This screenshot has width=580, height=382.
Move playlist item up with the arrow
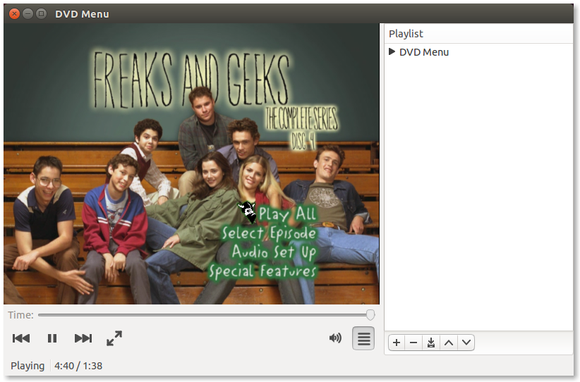click(449, 343)
